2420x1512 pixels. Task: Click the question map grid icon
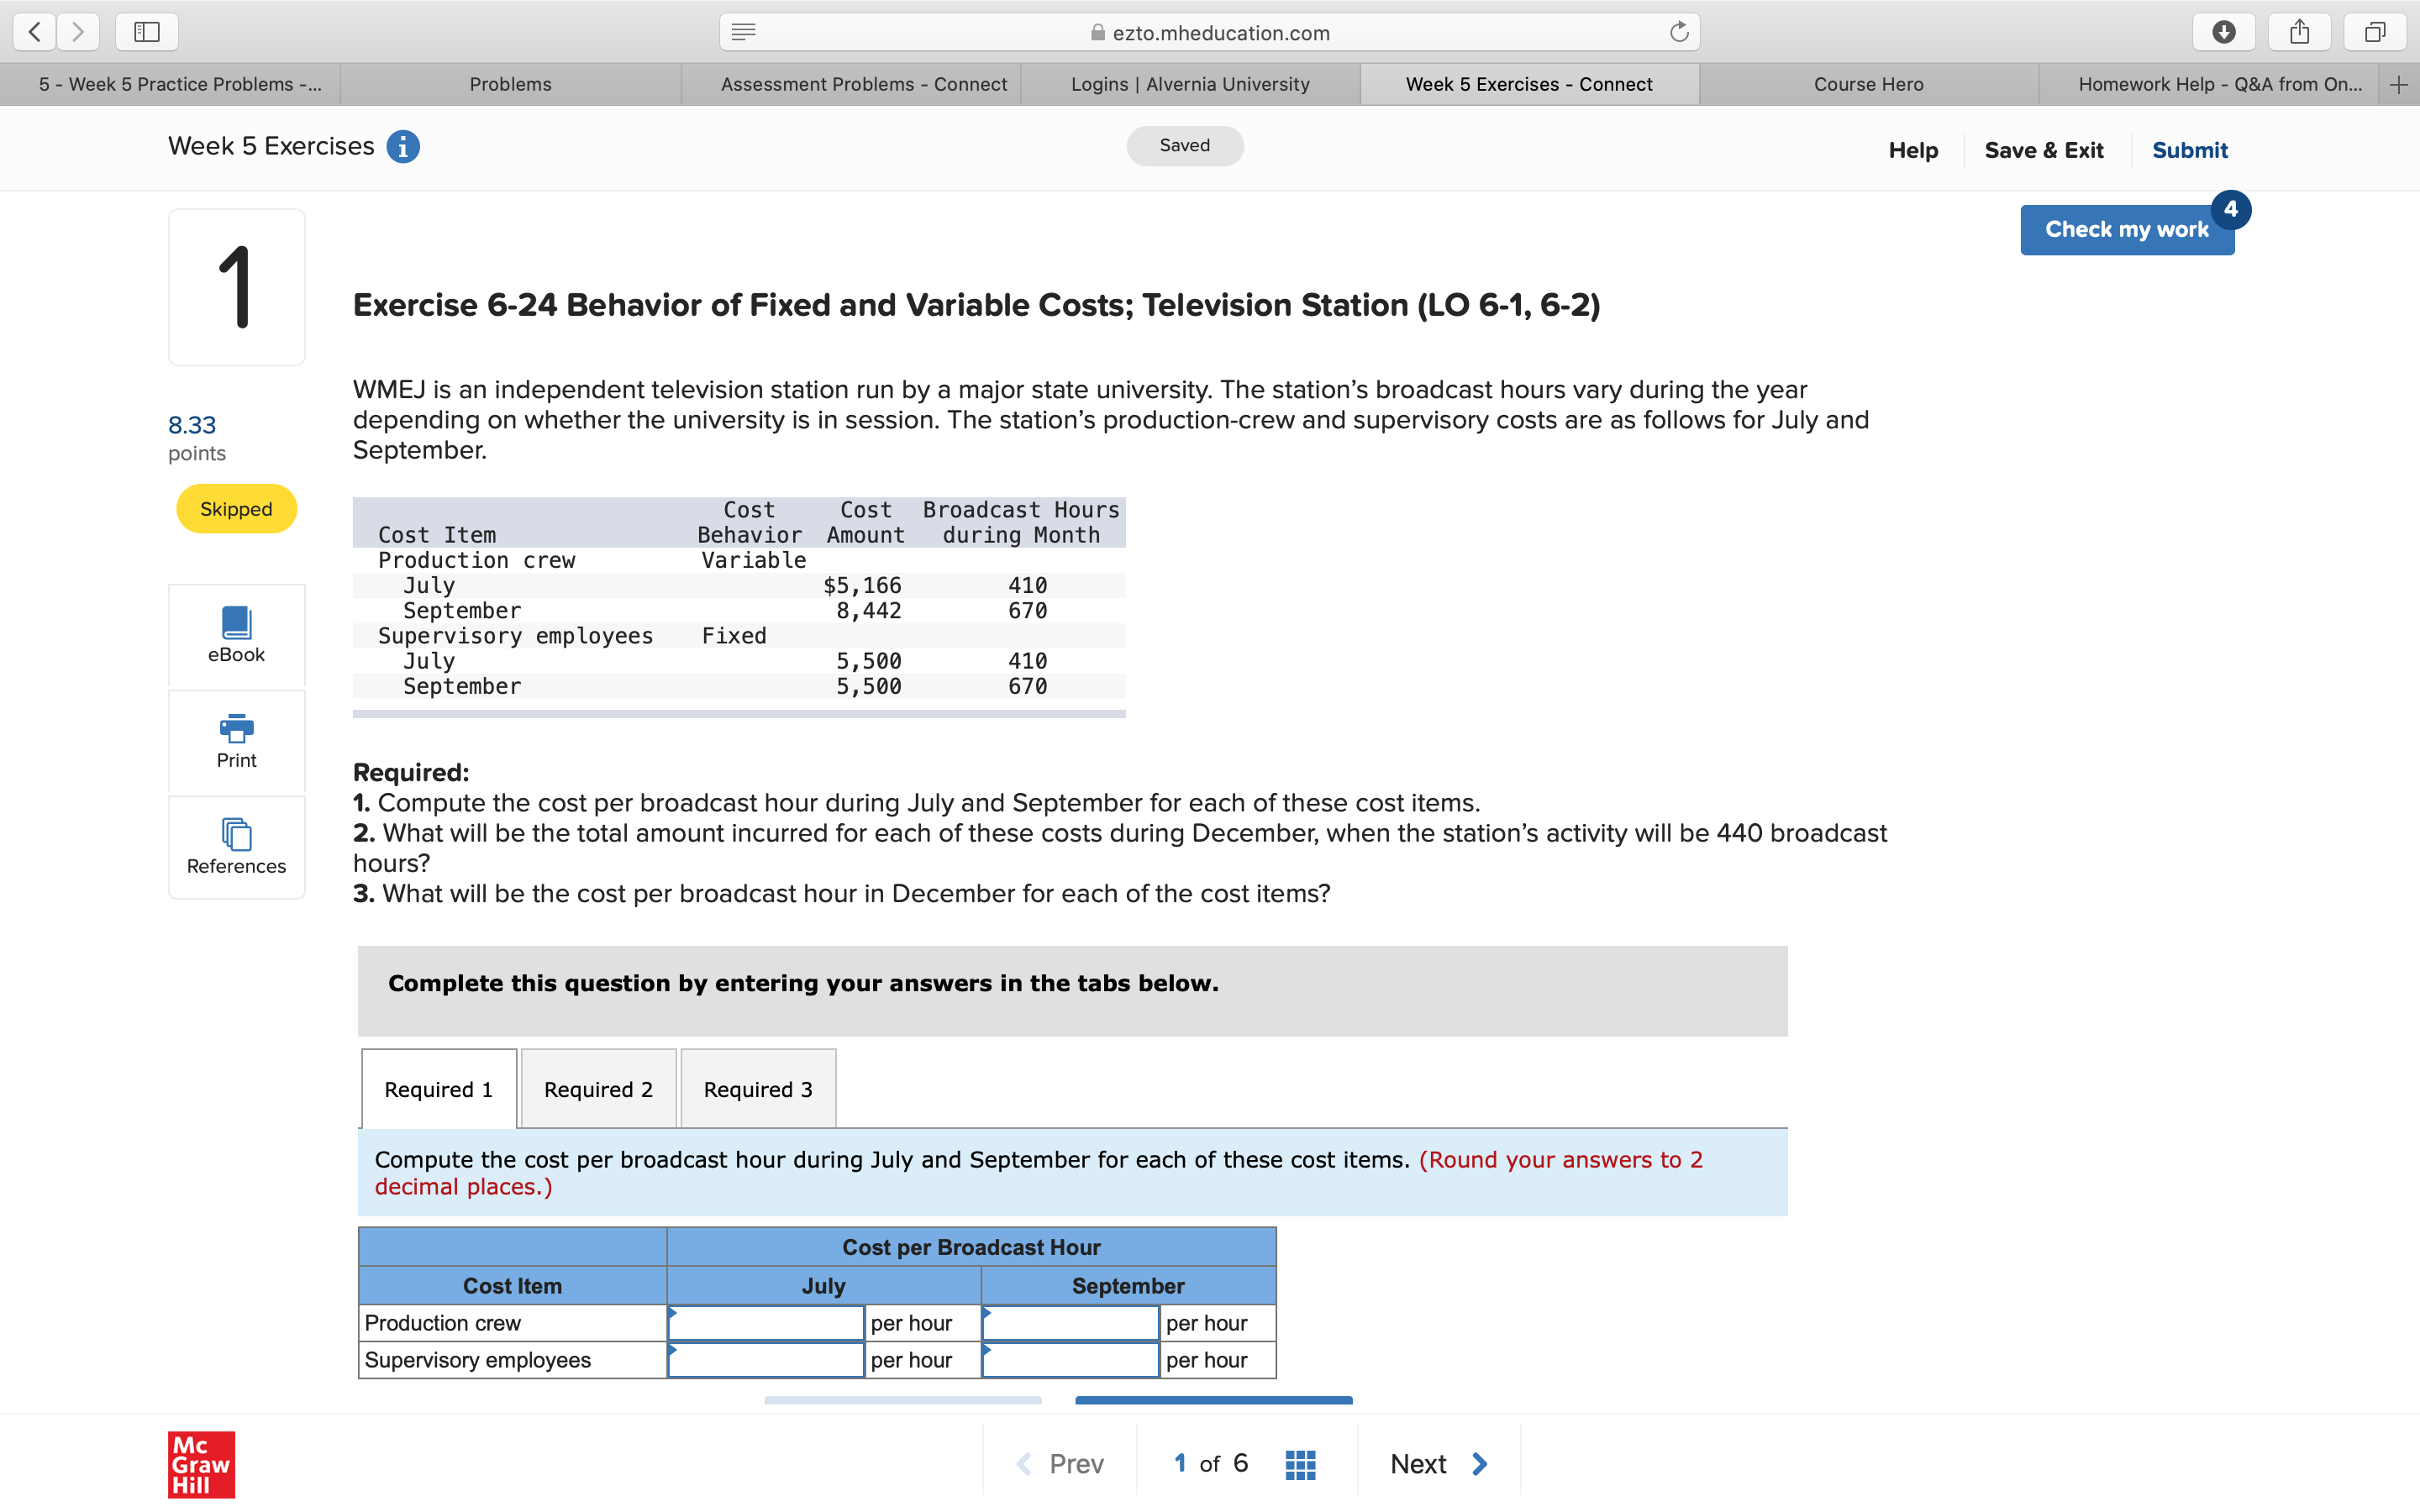(x=1300, y=1463)
